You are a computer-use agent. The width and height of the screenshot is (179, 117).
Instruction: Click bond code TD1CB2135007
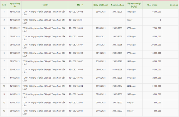click(x=76, y=45)
